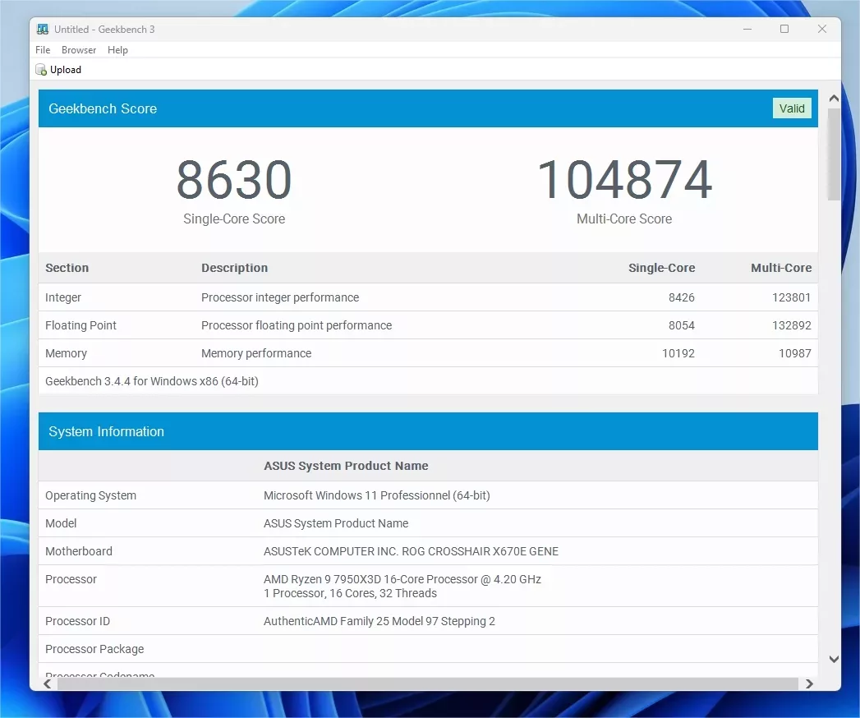Click the vertical scrollbar down arrow
This screenshot has width=860, height=718.
834,659
